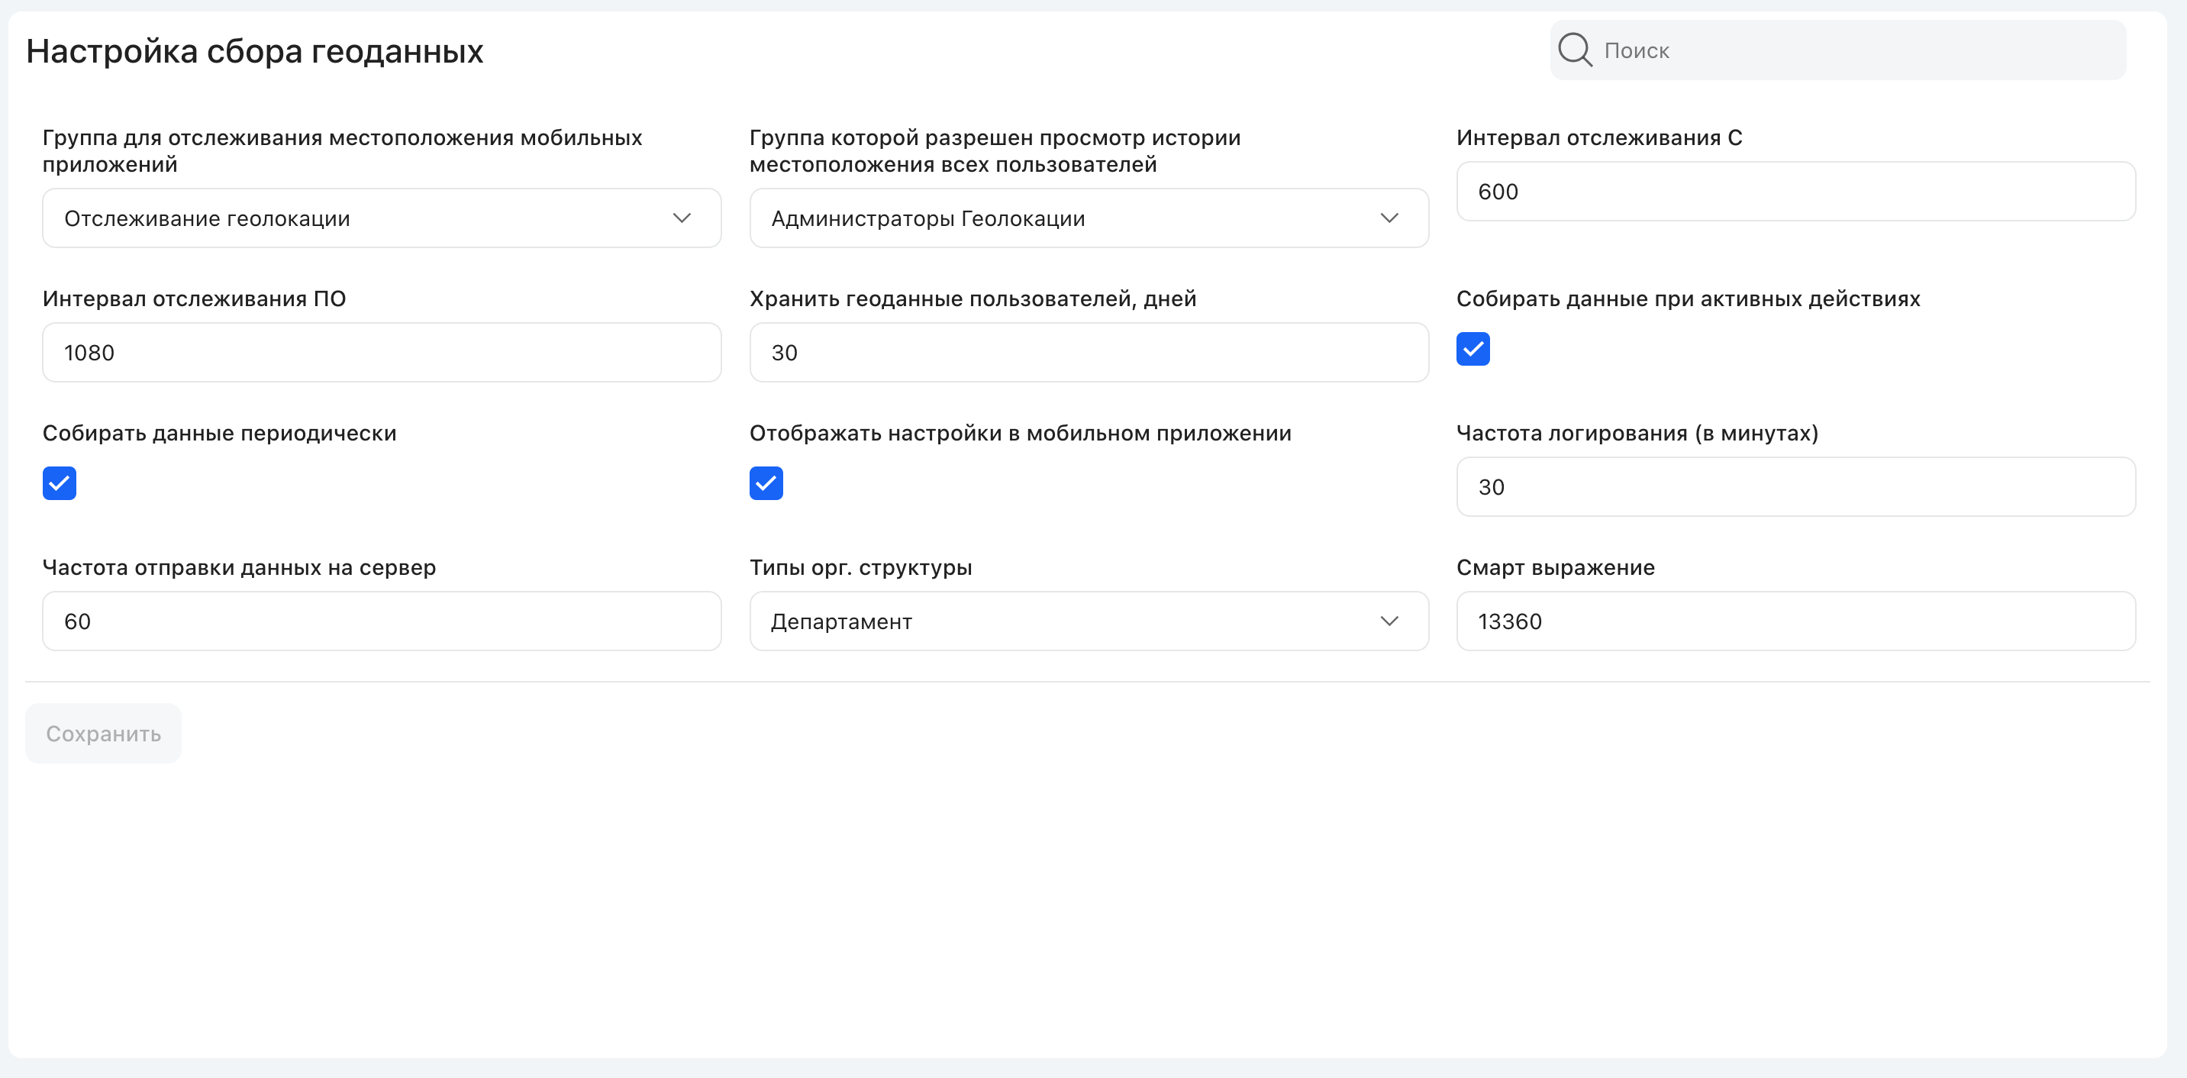Click chevron arrow in Администраторы Геолокации field
This screenshot has width=2187, height=1078.
(x=1389, y=218)
